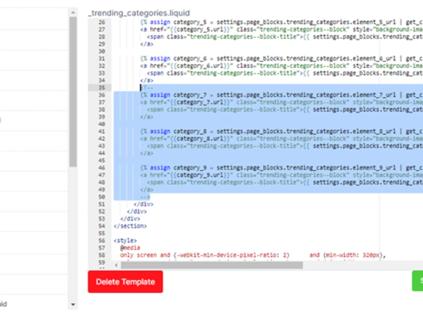Viewport: 423px width, 317px height.
Task: Click the _trending_categories.liquid file title
Action: coord(140,13)
